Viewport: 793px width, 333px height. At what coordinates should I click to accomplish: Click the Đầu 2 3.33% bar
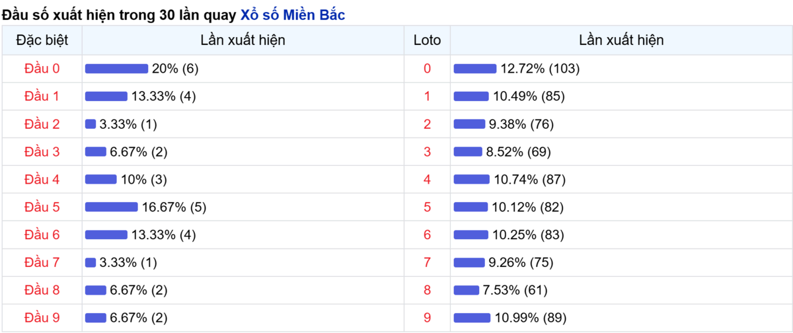[91, 124]
